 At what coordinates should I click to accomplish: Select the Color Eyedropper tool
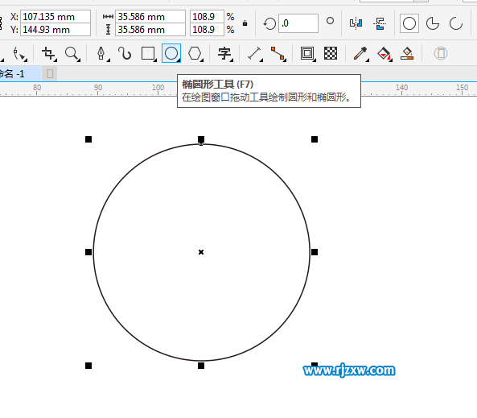[x=360, y=54]
